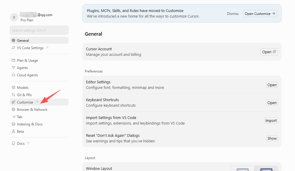This screenshot has height=171, width=295.
Task: Click the Beta flask icon
Action: pyautogui.click(x=13, y=131)
